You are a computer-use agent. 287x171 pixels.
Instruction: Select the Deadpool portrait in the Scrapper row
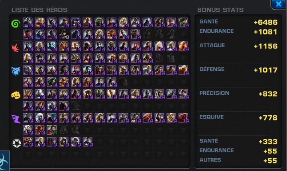tap(76, 94)
